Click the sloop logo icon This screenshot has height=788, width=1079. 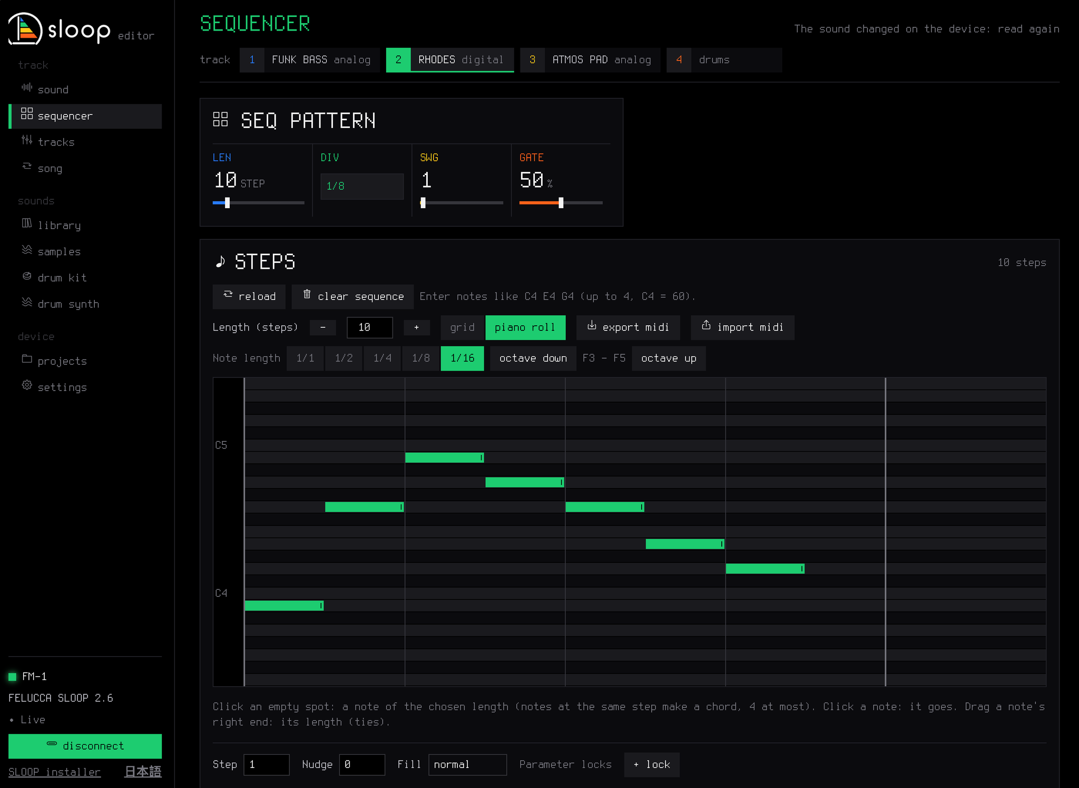pyautogui.click(x=25, y=29)
